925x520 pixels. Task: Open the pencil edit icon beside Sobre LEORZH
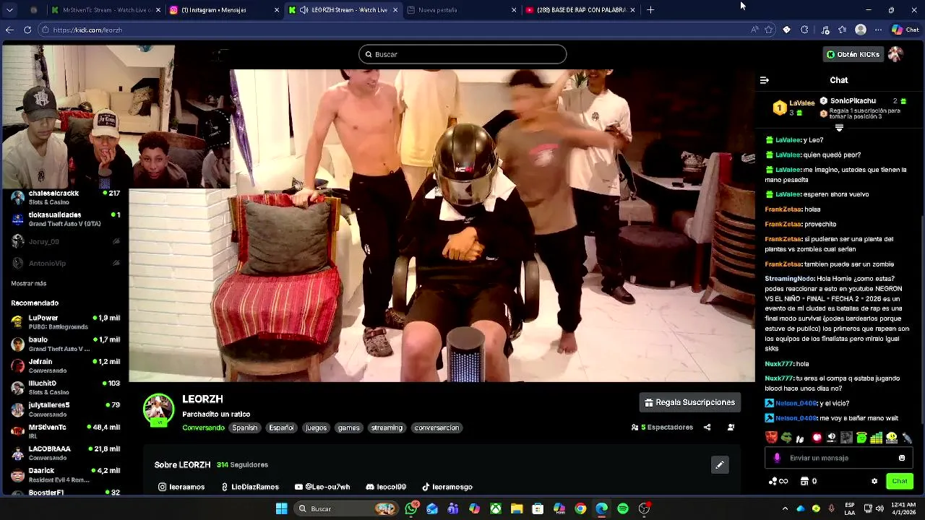pyautogui.click(x=720, y=465)
